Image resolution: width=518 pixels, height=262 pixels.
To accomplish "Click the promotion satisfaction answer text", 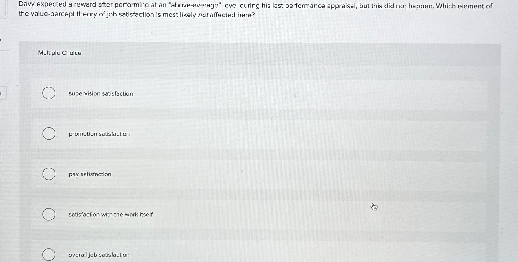I will pyautogui.click(x=99, y=134).
